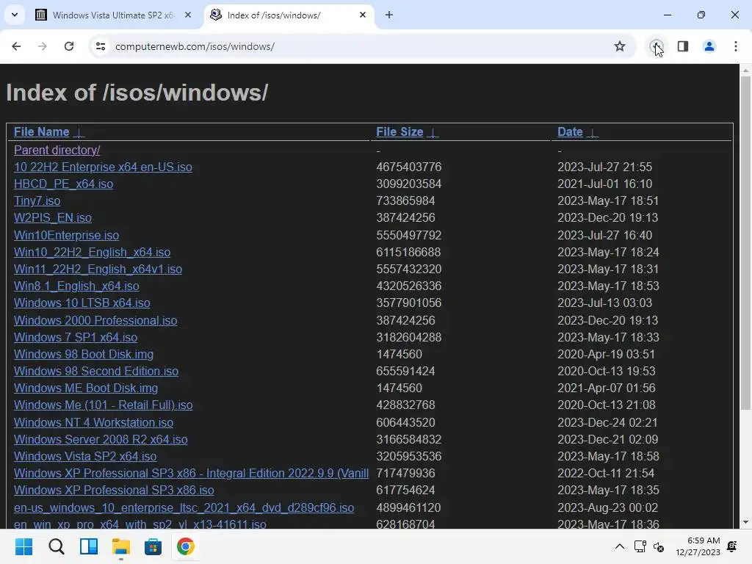Open the clock showing 6:59 AM

click(x=698, y=546)
